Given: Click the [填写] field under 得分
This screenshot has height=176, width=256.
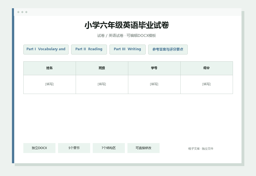Looking at the screenshot, I should click(207, 84).
